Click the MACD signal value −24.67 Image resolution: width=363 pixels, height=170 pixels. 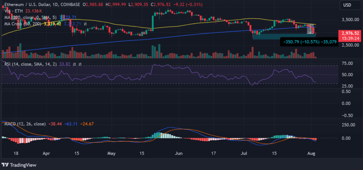[x=87, y=124]
